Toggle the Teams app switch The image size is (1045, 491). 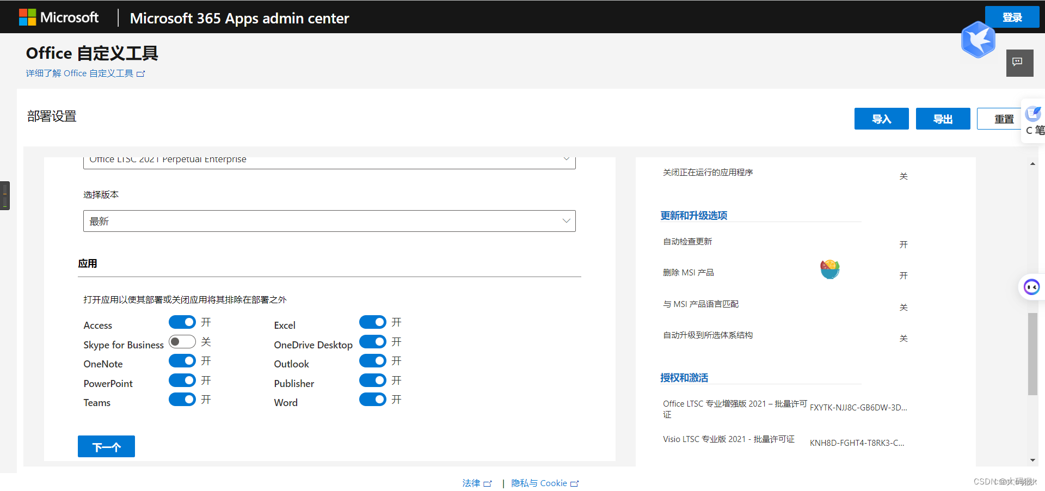[182, 400]
